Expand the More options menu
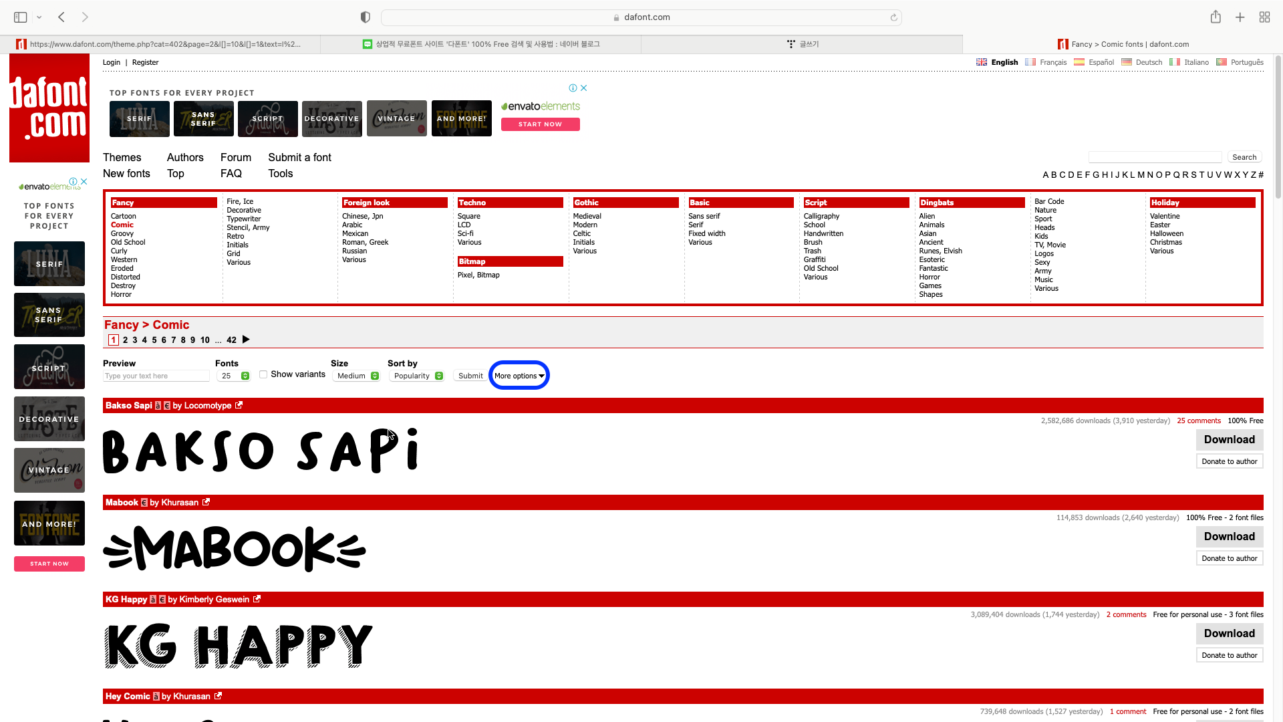 519,376
